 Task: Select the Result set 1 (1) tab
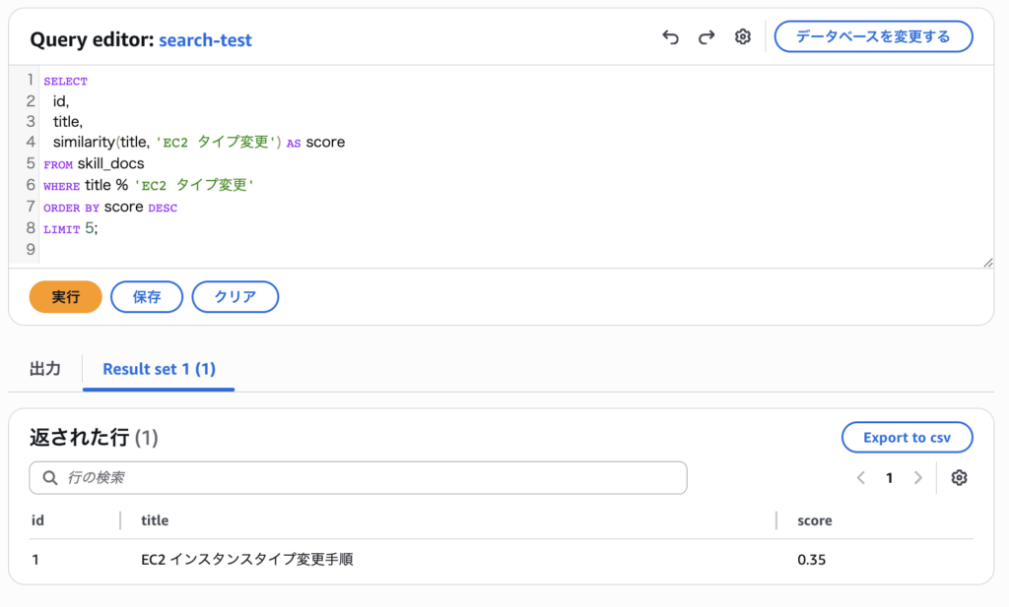159,369
